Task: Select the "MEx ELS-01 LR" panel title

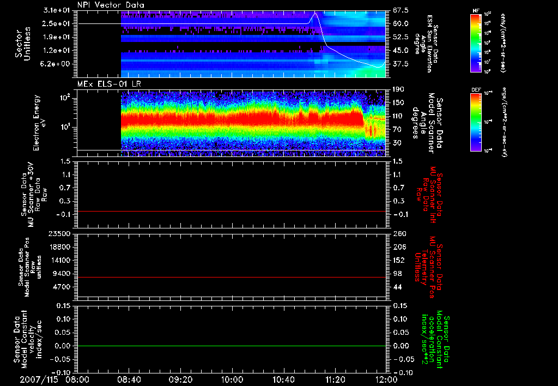Action: pyautogui.click(x=109, y=84)
